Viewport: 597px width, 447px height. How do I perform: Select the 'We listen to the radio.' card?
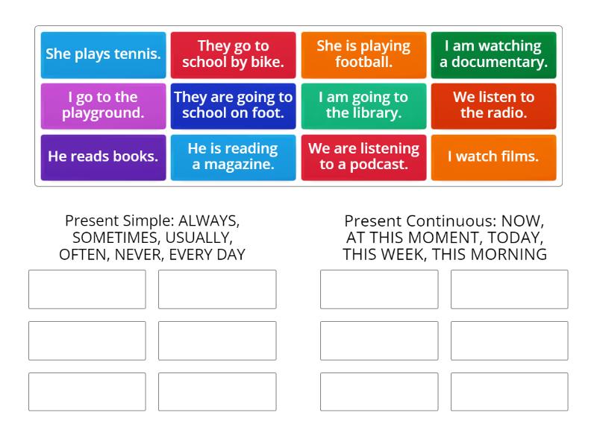tap(494, 106)
